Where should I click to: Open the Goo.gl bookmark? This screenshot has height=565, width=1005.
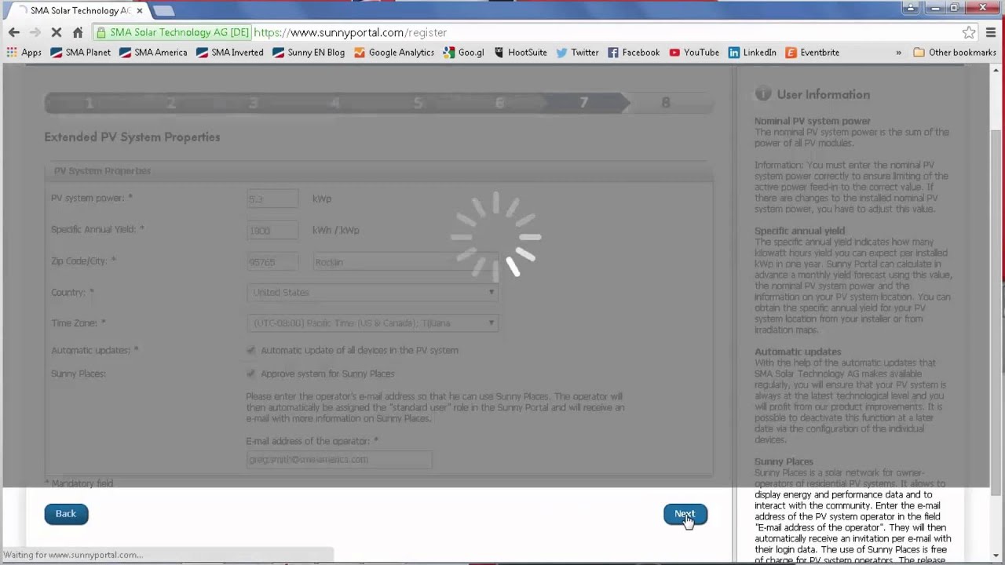(463, 53)
